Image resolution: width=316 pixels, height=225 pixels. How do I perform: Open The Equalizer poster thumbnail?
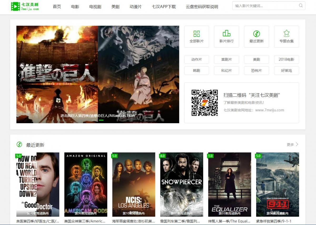pyautogui.click(x=230, y=184)
